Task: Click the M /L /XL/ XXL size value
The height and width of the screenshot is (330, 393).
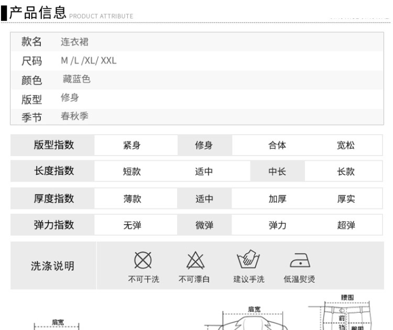Action: 89,61
